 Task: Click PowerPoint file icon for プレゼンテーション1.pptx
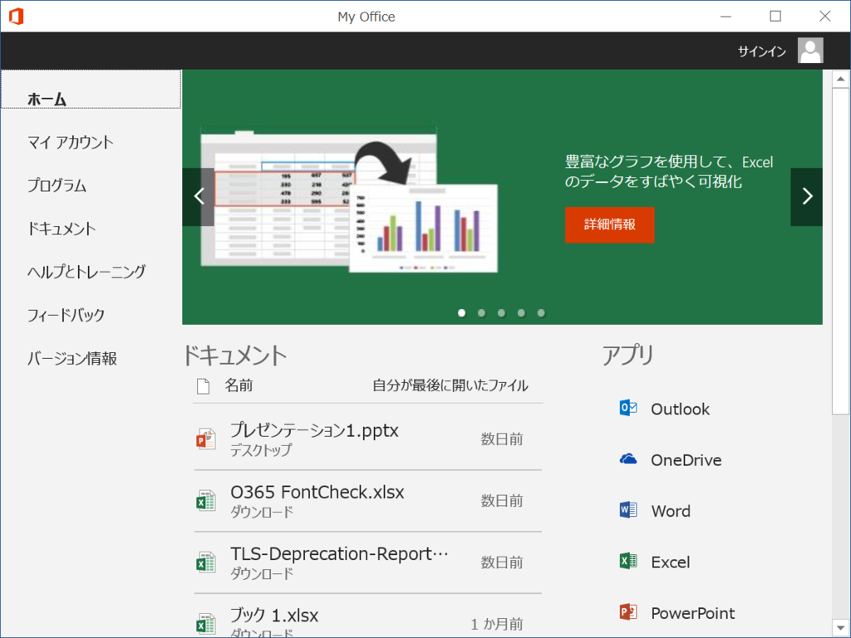(206, 439)
